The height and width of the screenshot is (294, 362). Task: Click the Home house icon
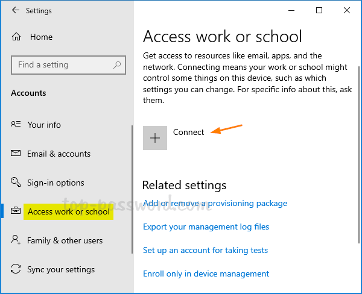click(16, 37)
